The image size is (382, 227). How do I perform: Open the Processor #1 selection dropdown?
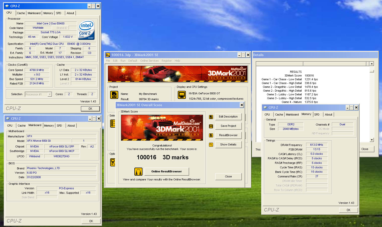(x=50, y=94)
